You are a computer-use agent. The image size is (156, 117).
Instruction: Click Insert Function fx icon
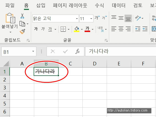(x=77, y=51)
